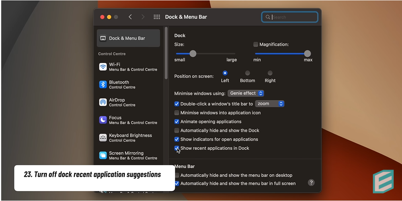402x201 pixels.
Task: Click the 'Dock' section heading
Action: pos(180,35)
